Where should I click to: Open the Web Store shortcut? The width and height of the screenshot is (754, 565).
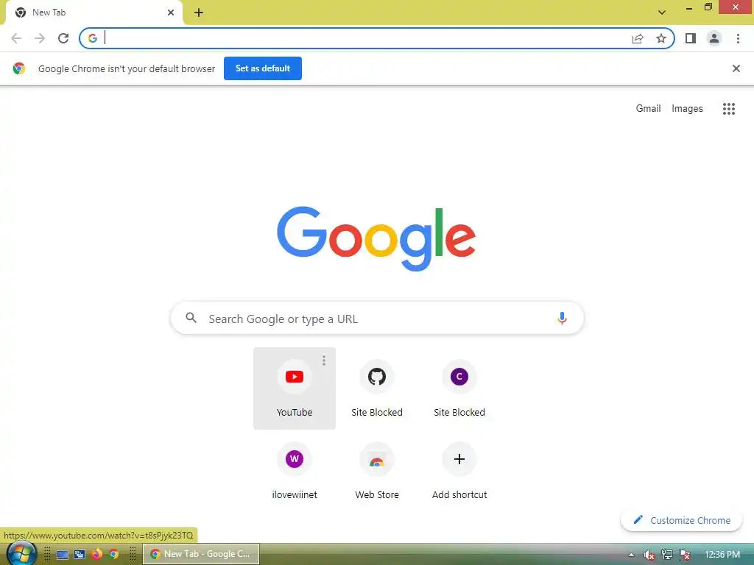(x=376, y=470)
